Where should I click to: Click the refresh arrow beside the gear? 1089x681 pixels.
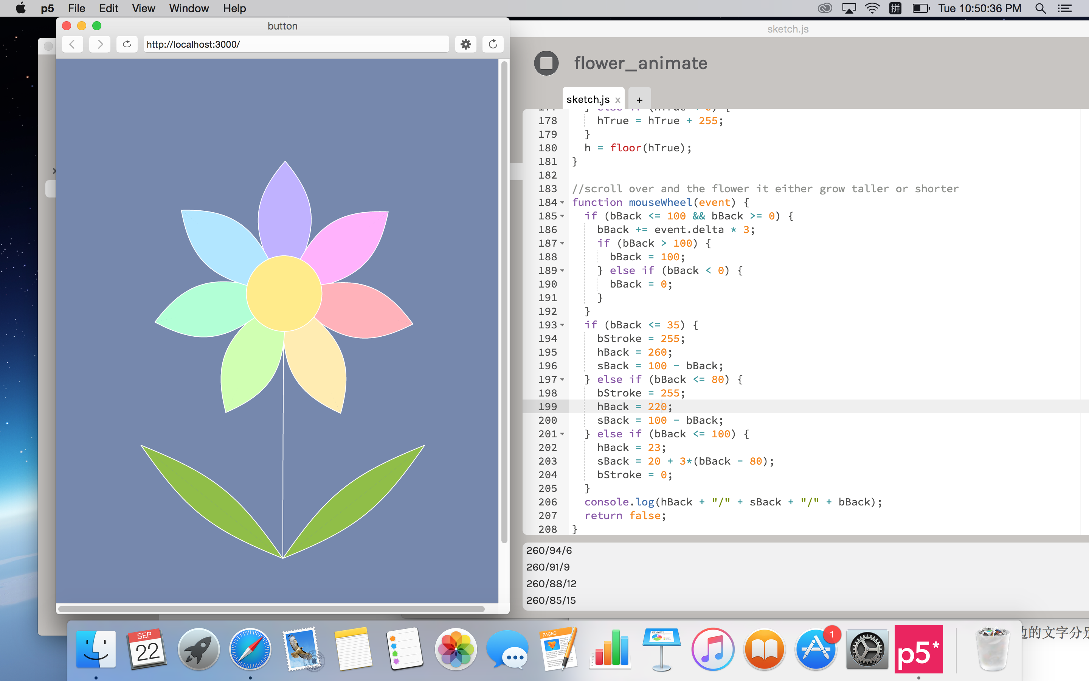493,44
